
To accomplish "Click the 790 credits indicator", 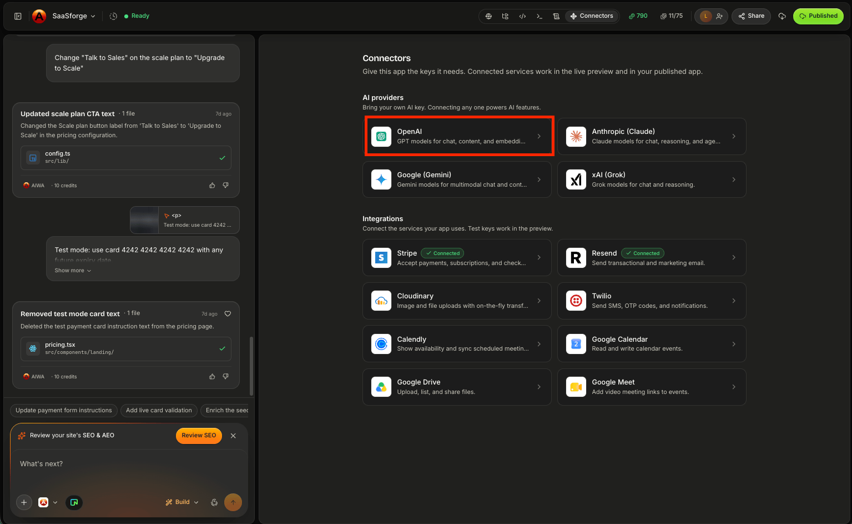I will [638, 16].
